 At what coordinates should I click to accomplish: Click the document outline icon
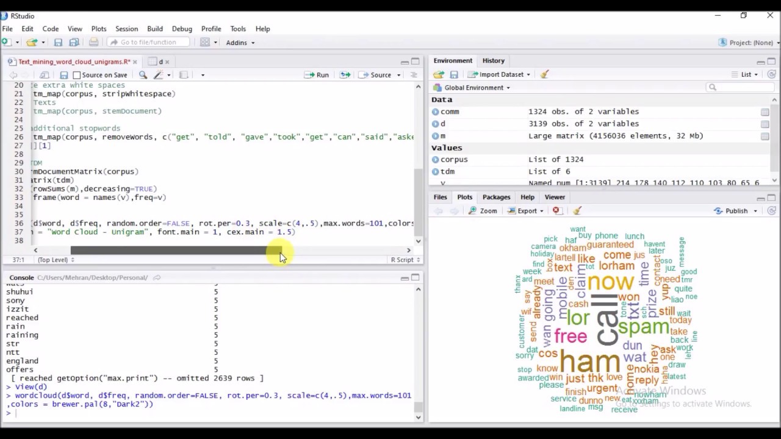point(413,75)
